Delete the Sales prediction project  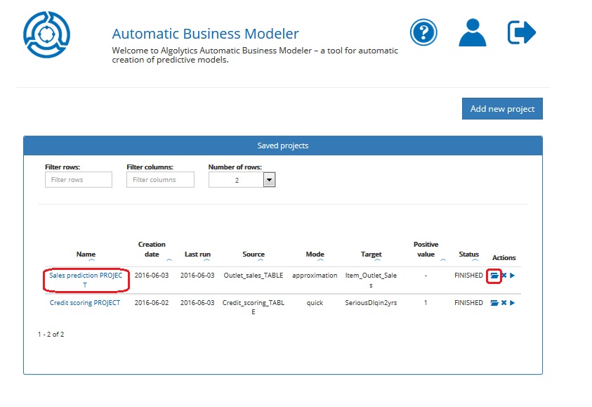point(504,276)
